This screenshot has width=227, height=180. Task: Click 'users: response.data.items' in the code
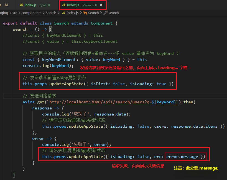(186, 126)
